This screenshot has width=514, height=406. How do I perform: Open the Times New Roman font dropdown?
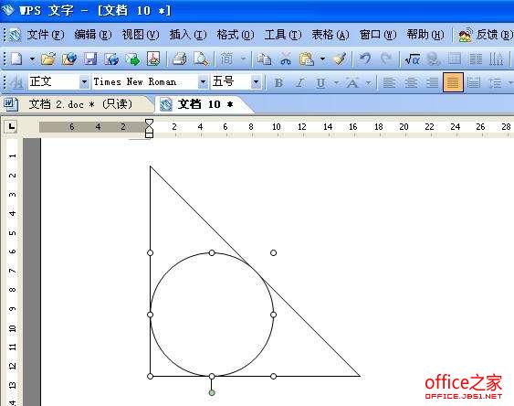click(203, 82)
